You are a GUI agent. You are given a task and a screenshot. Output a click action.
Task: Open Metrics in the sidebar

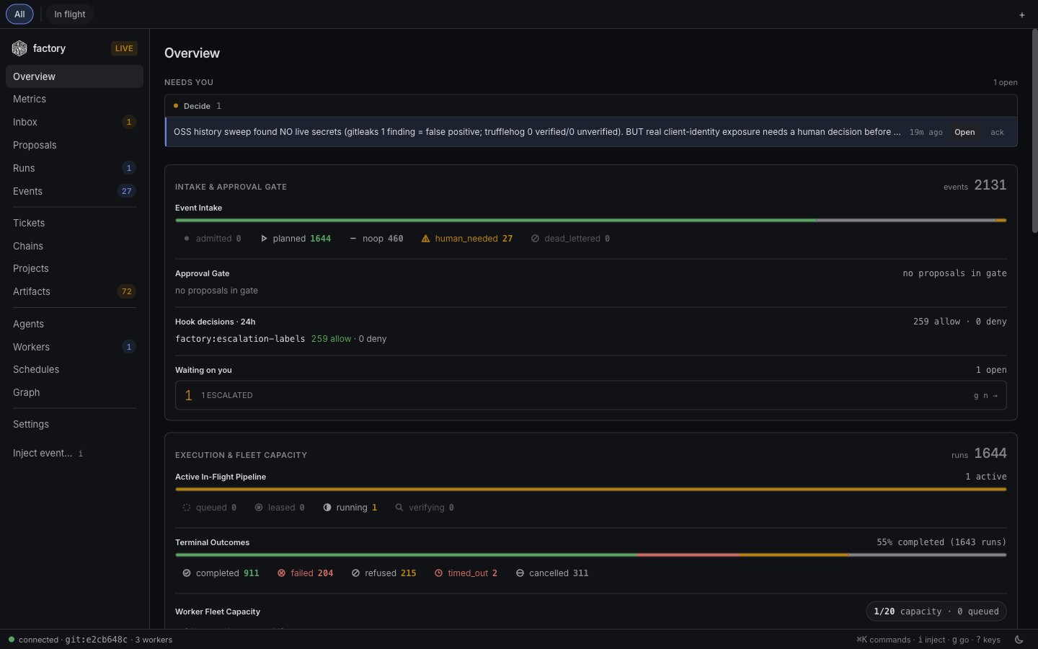[74, 99]
